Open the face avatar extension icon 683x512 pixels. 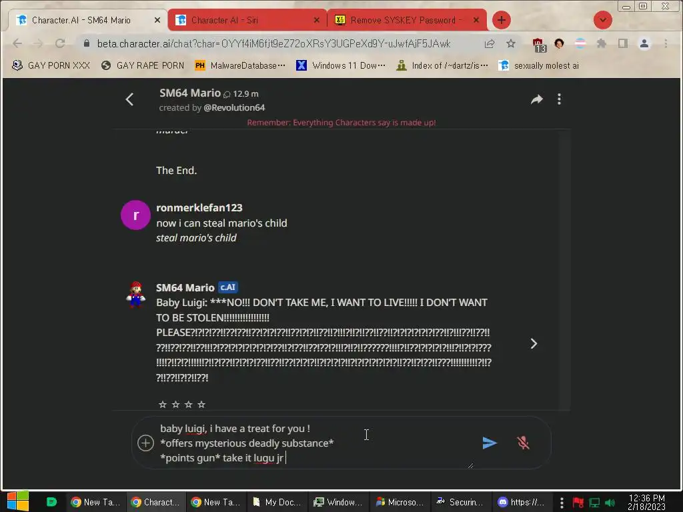click(x=560, y=43)
